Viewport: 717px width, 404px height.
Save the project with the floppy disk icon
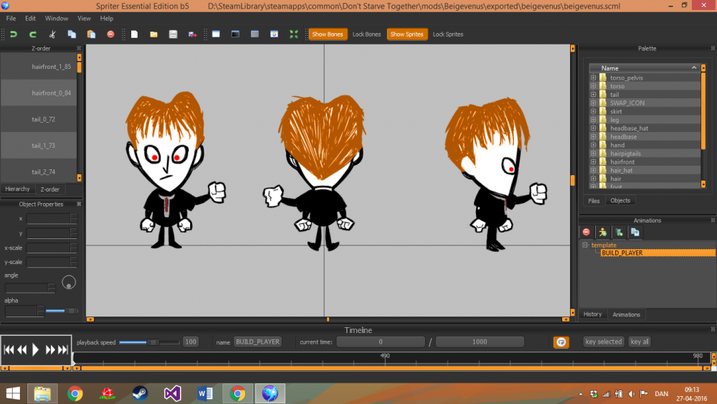[173, 34]
